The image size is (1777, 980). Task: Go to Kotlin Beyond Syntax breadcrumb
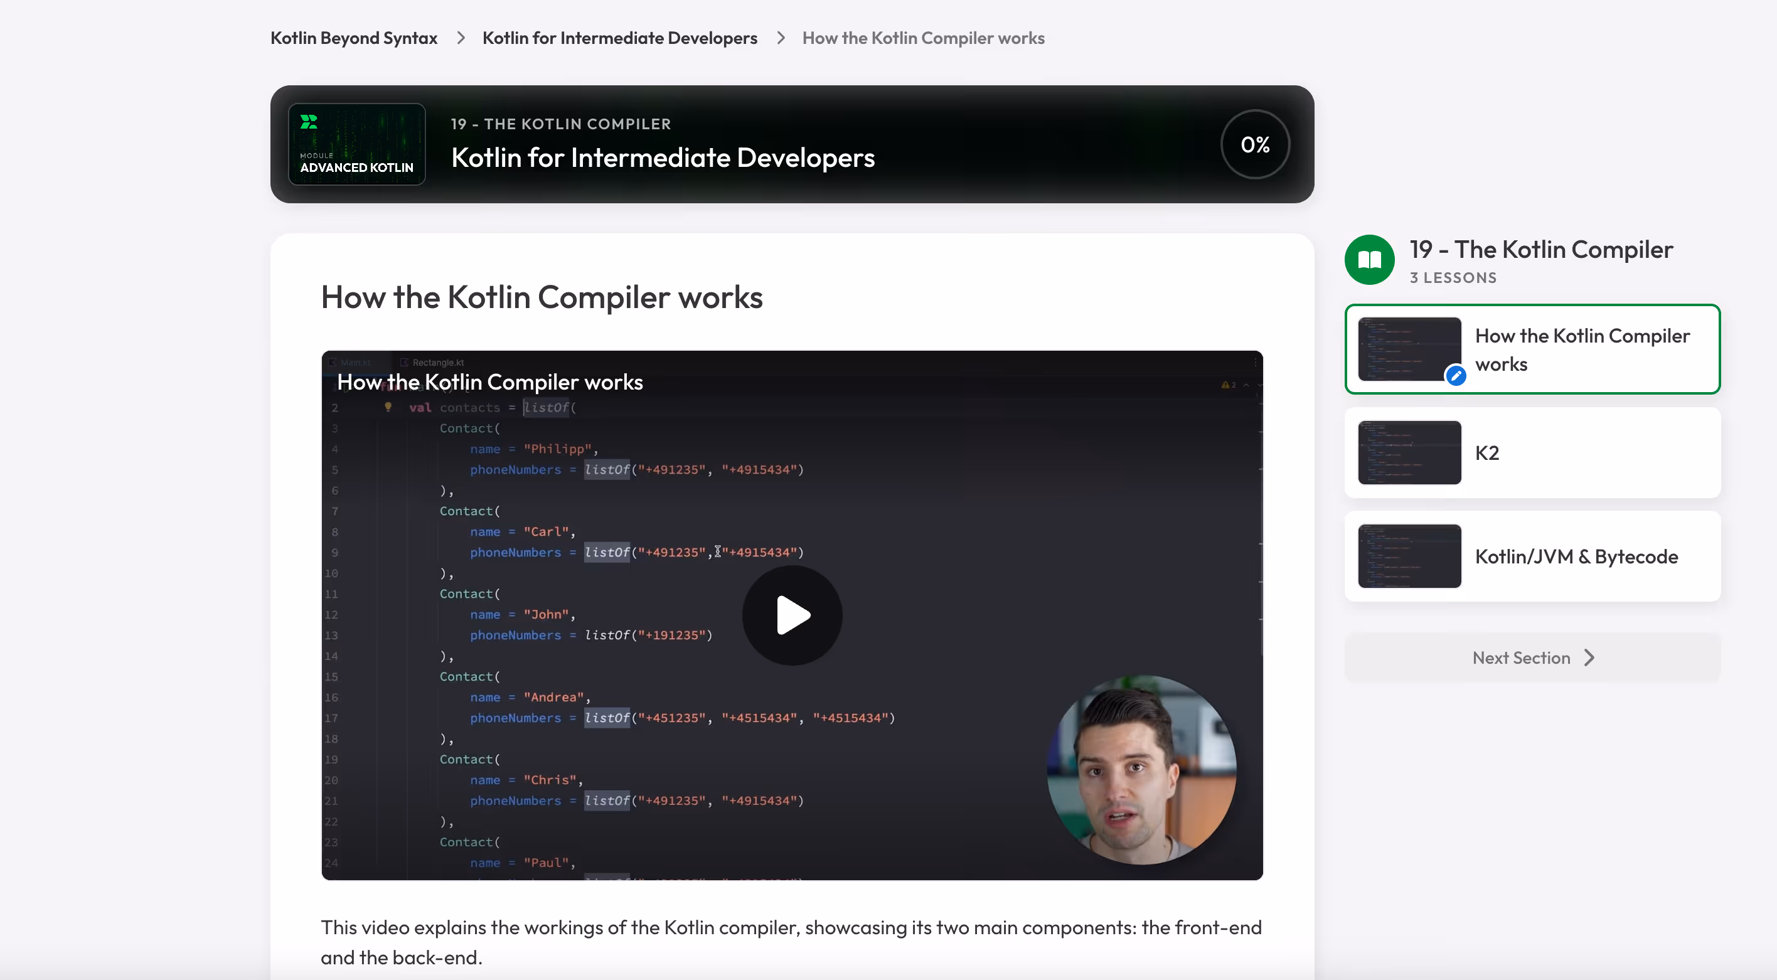353,38
